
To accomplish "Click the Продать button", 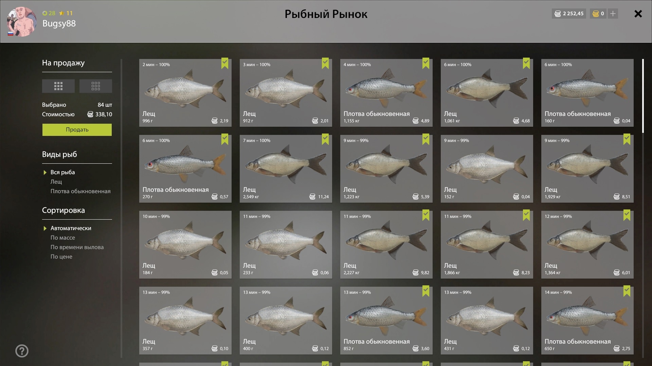I will coord(77,129).
